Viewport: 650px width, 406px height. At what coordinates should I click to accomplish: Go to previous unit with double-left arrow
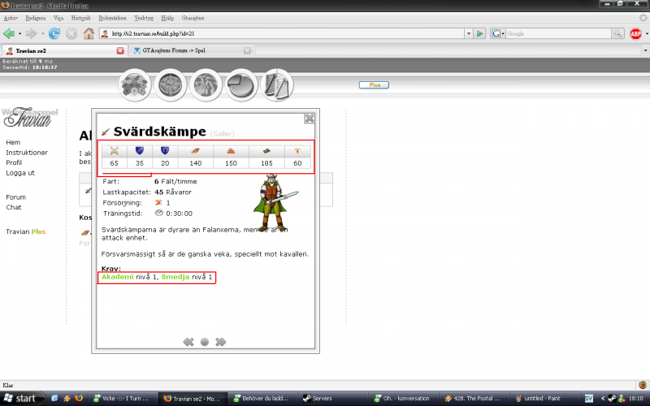click(x=188, y=342)
